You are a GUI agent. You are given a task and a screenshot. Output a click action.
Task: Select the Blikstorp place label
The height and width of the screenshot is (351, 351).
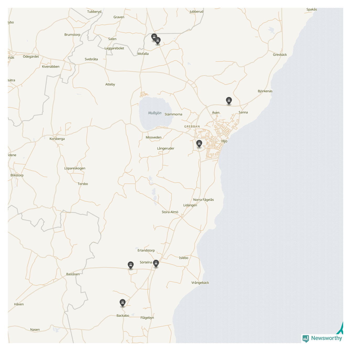[17, 175]
